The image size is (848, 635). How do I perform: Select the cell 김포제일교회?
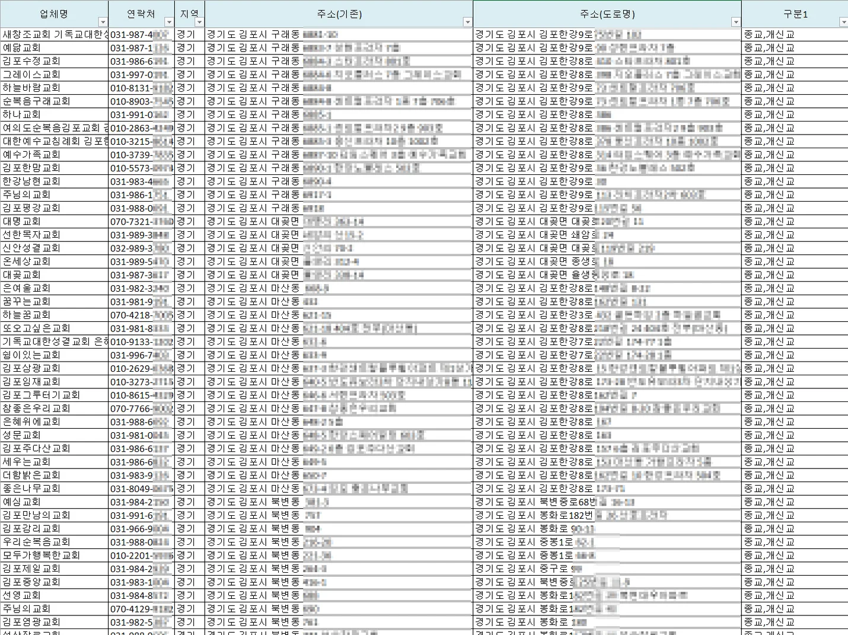pos(55,569)
